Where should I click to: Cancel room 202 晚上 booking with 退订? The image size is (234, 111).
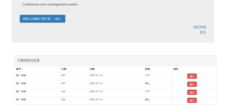192,100
